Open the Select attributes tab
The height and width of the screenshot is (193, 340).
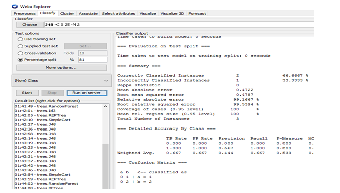pos(119,13)
